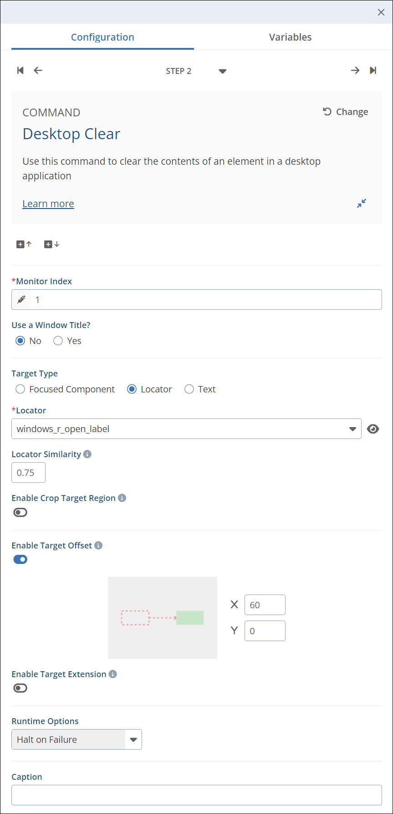
Task: Preview locator with the eye icon
Action: tap(373, 429)
